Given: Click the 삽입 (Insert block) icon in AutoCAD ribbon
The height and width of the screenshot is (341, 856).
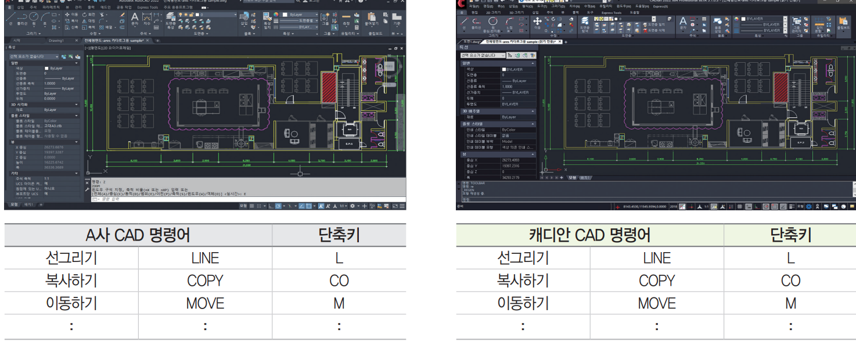Looking at the screenshot, I should click(x=244, y=19).
